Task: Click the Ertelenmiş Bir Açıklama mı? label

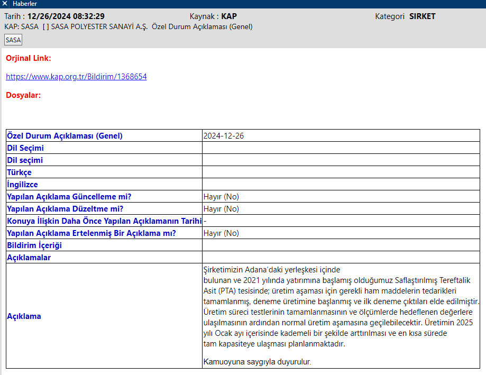Action: 91,233
